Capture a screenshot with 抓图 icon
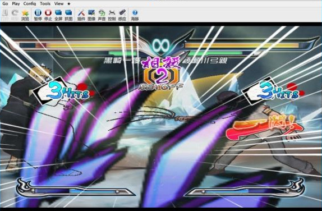 68,15
